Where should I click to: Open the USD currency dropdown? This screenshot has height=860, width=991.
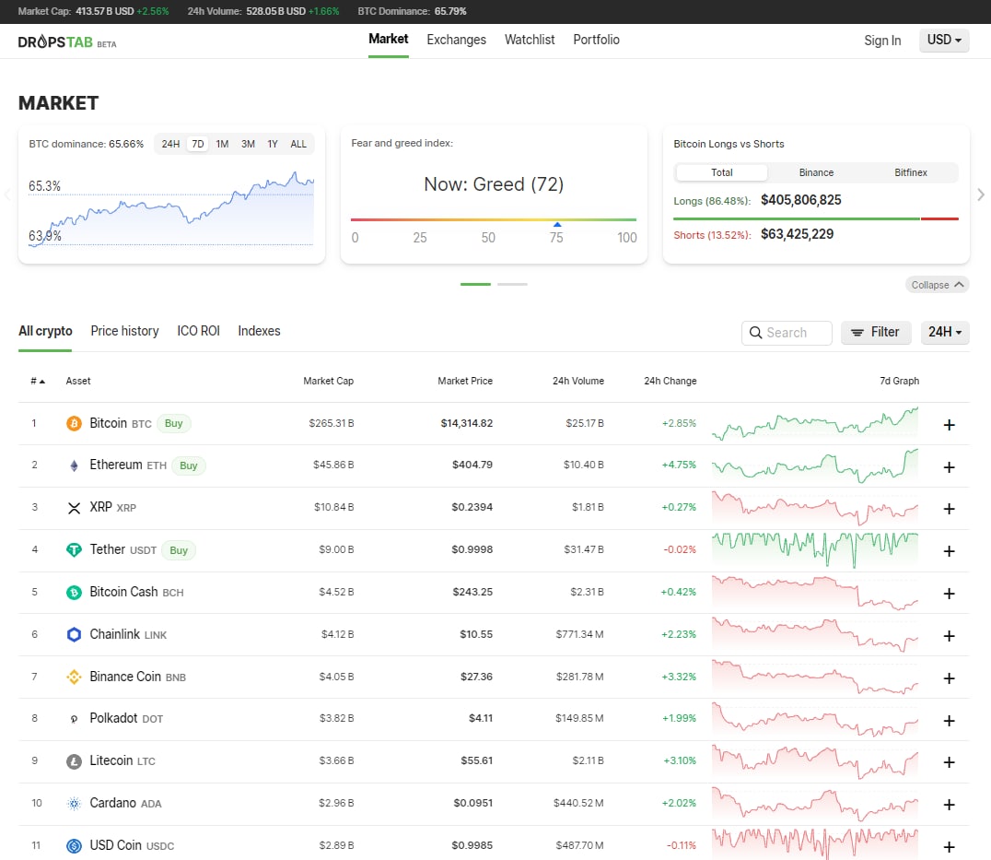click(944, 40)
